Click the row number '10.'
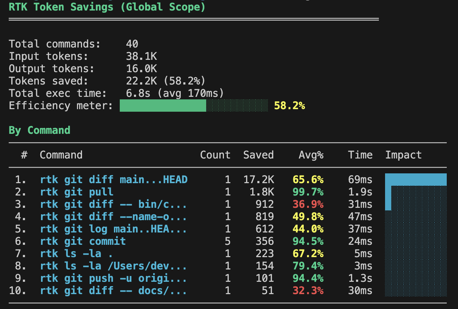The height and width of the screenshot is (309, 458). click(17, 291)
